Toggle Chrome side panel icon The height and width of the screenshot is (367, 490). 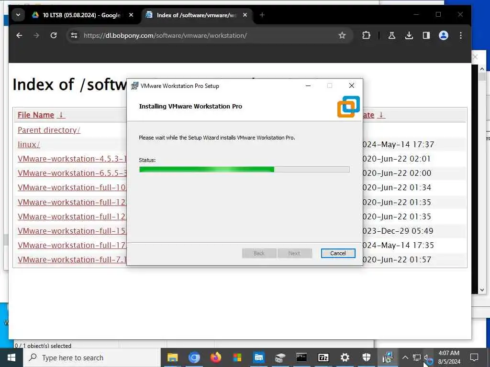426,35
